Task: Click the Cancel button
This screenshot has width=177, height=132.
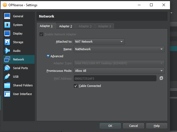Action: click(x=133, y=126)
